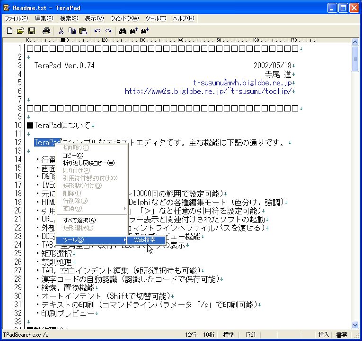Open the t-susumu@mvh.biglobe.ne.jp email link
This screenshot has height=341, width=362.
(242, 83)
